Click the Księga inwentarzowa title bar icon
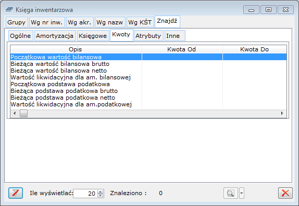Image resolution: width=299 pixels, height=206 pixels. click(9, 9)
